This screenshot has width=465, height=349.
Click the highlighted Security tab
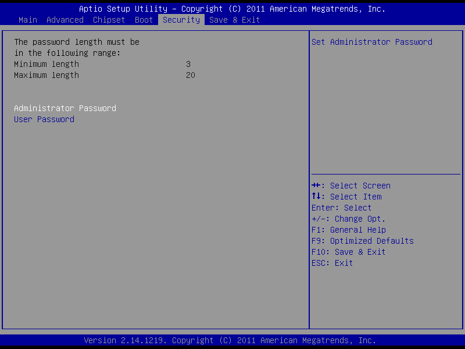181,20
